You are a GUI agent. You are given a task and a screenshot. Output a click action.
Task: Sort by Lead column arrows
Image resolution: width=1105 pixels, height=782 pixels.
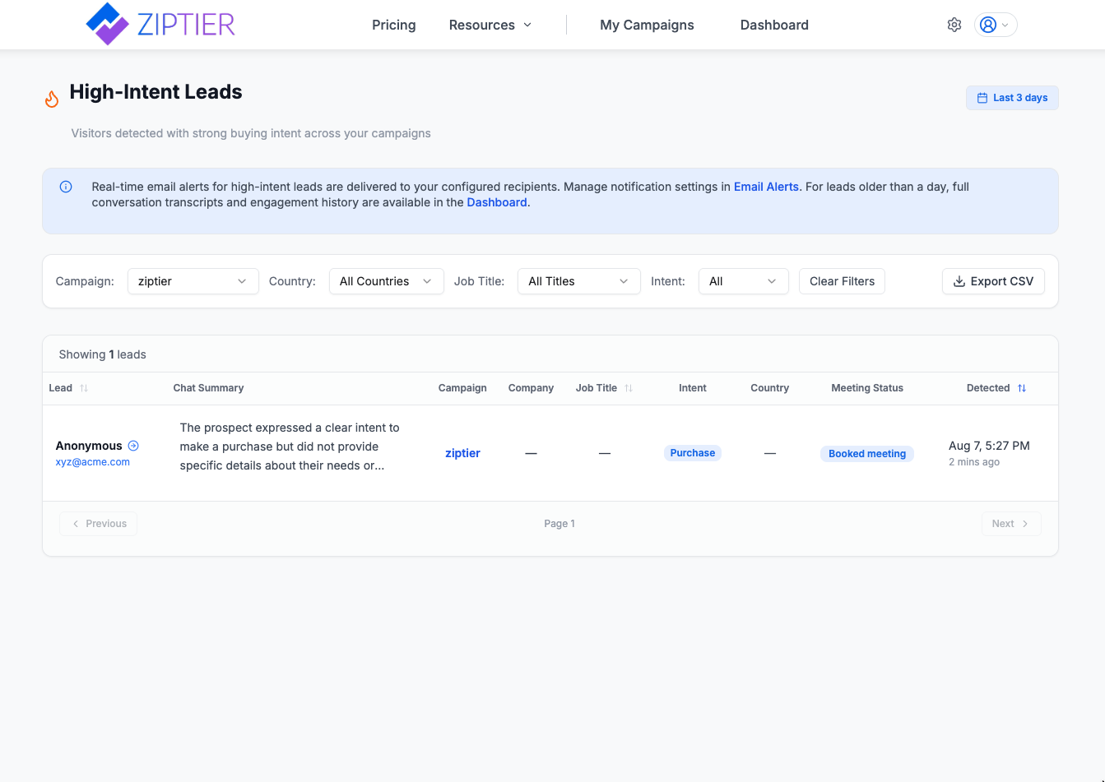click(84, 388)
